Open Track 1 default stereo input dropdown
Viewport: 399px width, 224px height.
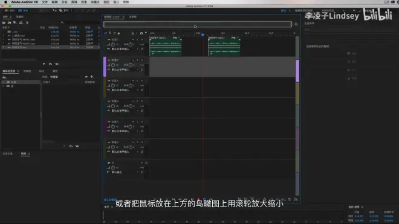[x=124, y=49]
